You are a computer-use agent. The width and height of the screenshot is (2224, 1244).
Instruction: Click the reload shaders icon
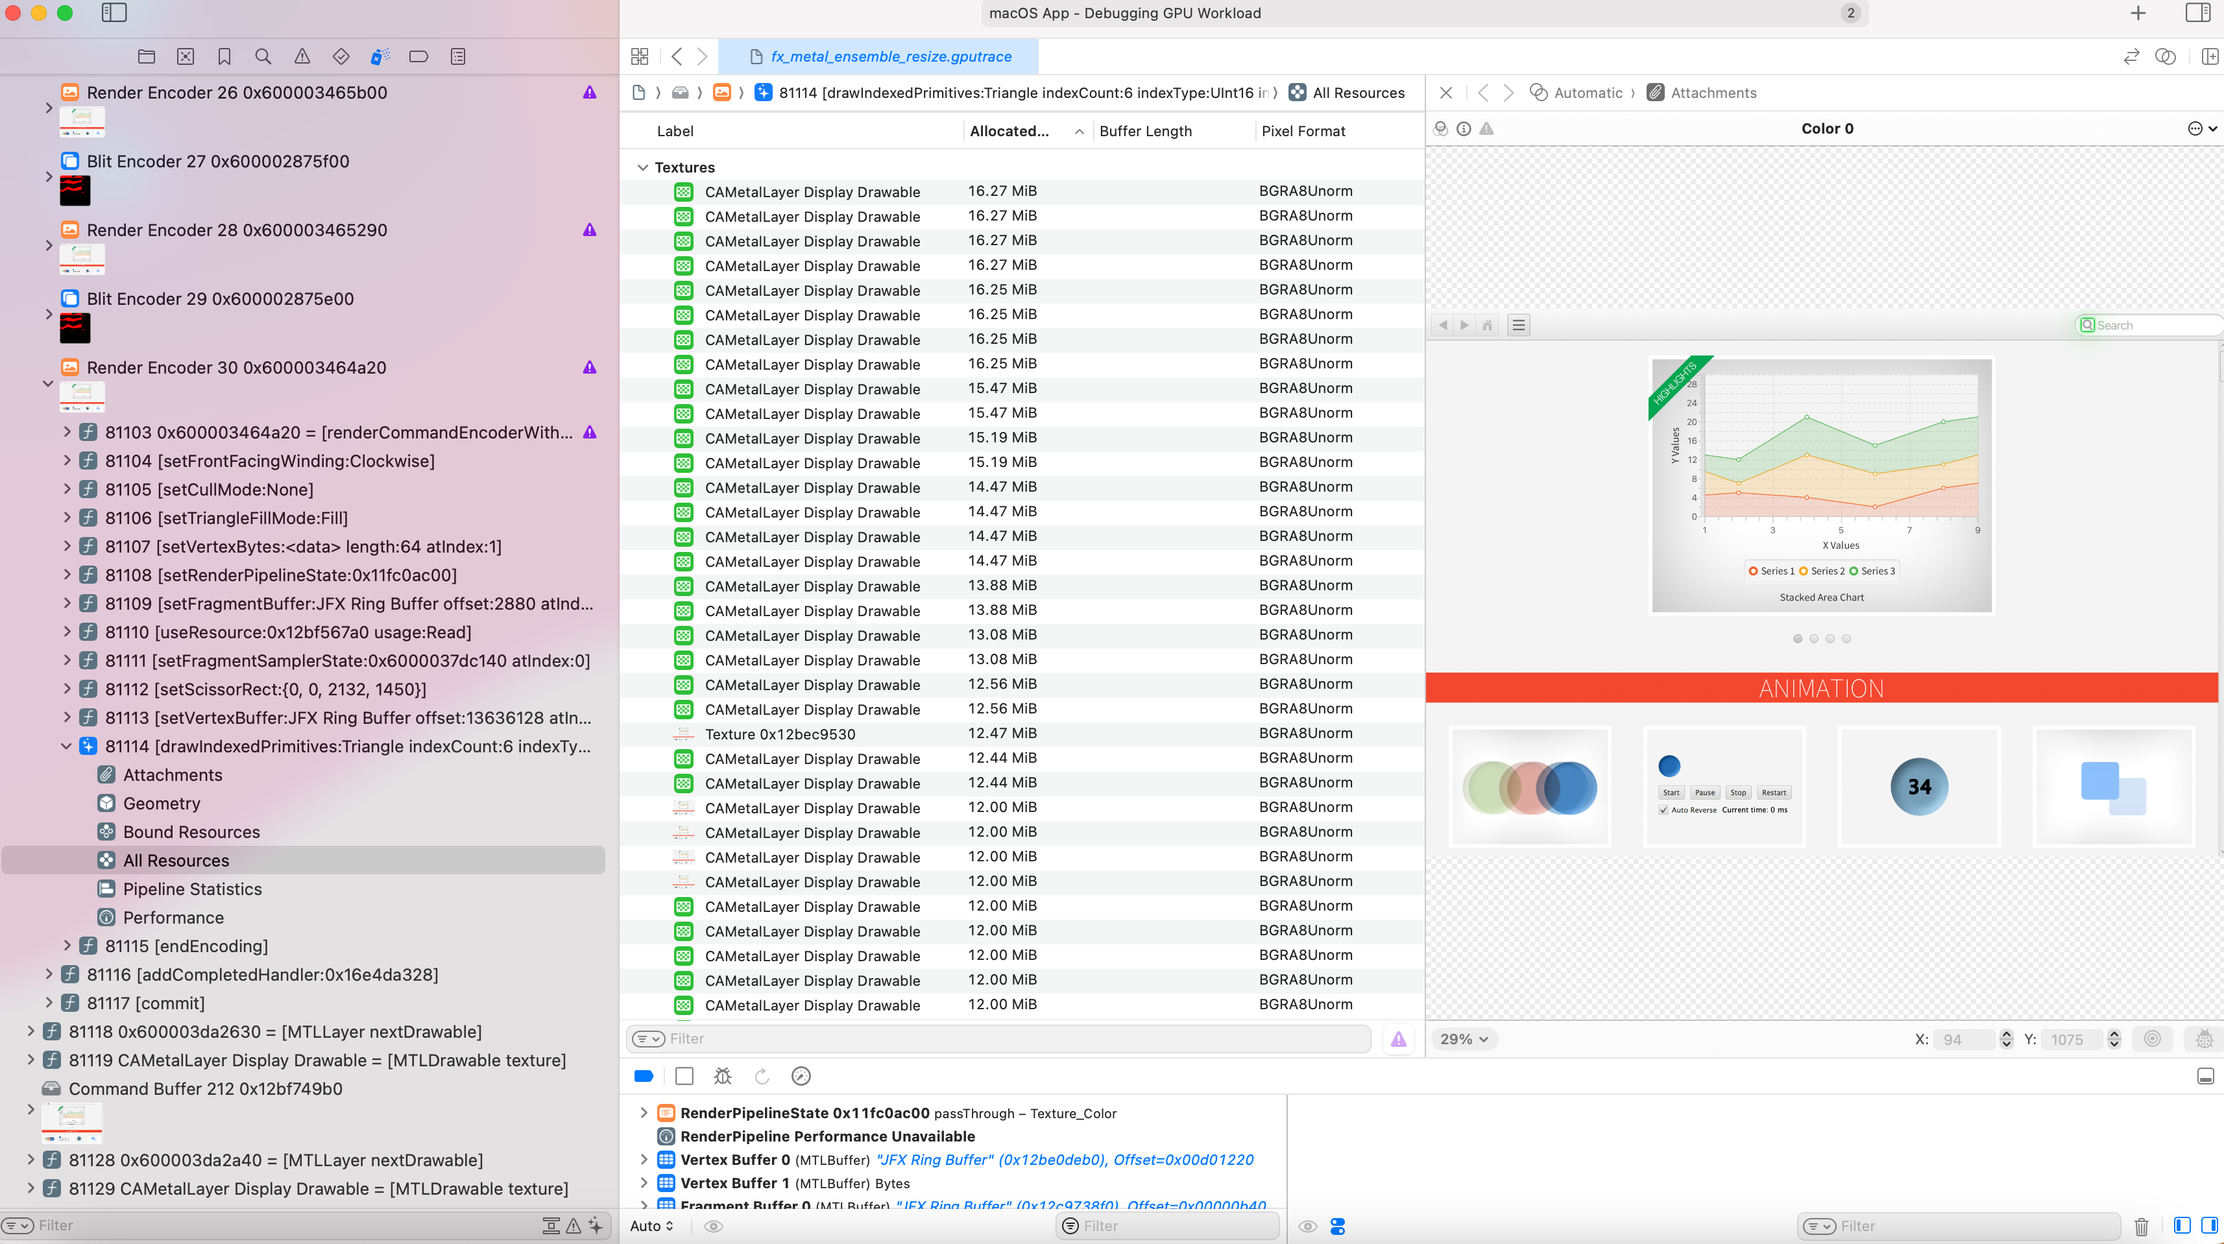[762, 1075]
